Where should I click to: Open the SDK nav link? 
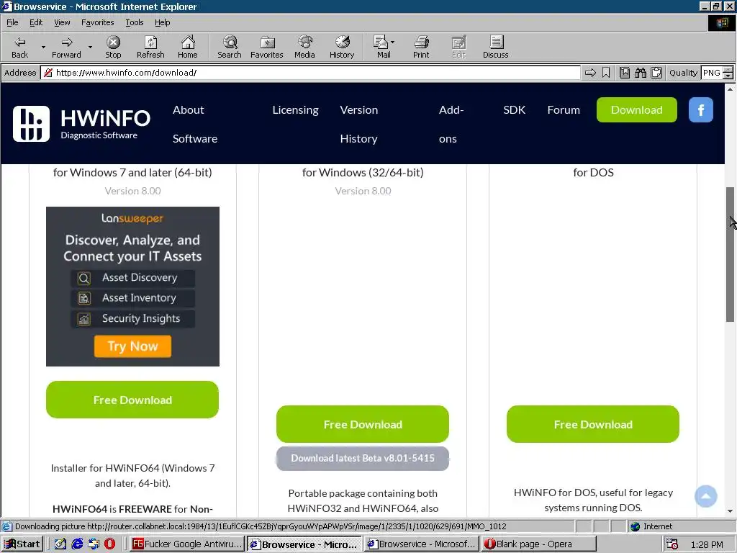514,110
